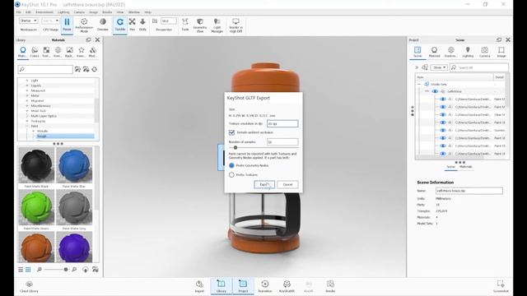The height and width of the screenshot is (296, 527).
Task: Toggle visibility of last visible scene part
Action: click(443, 154)
